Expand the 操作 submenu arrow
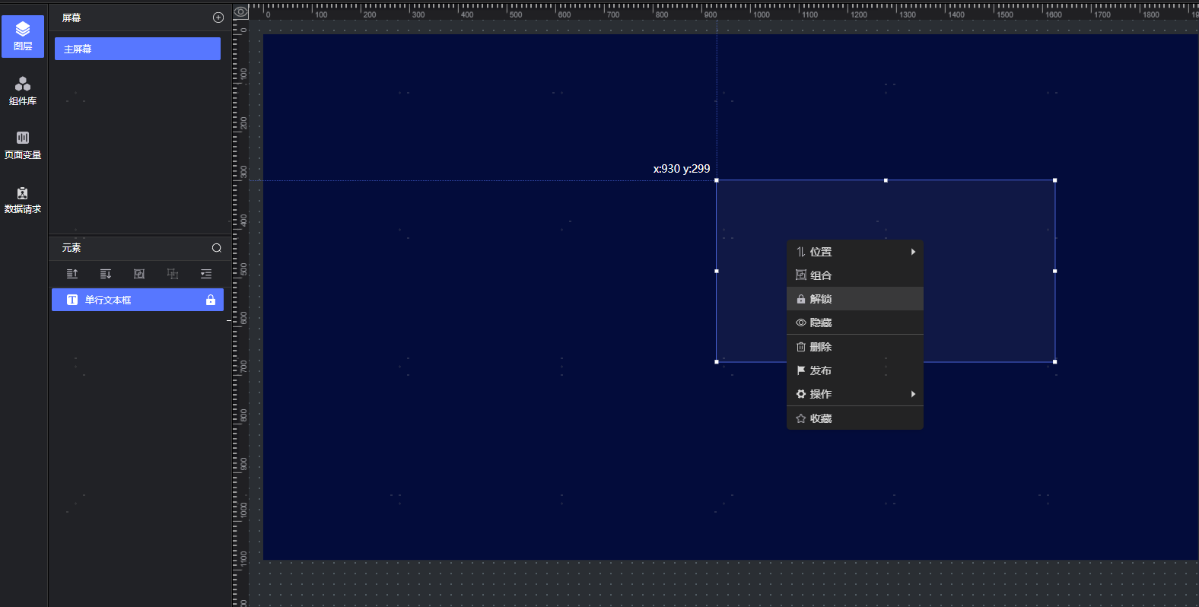The image size is (1199, 607). click(913, 394)
